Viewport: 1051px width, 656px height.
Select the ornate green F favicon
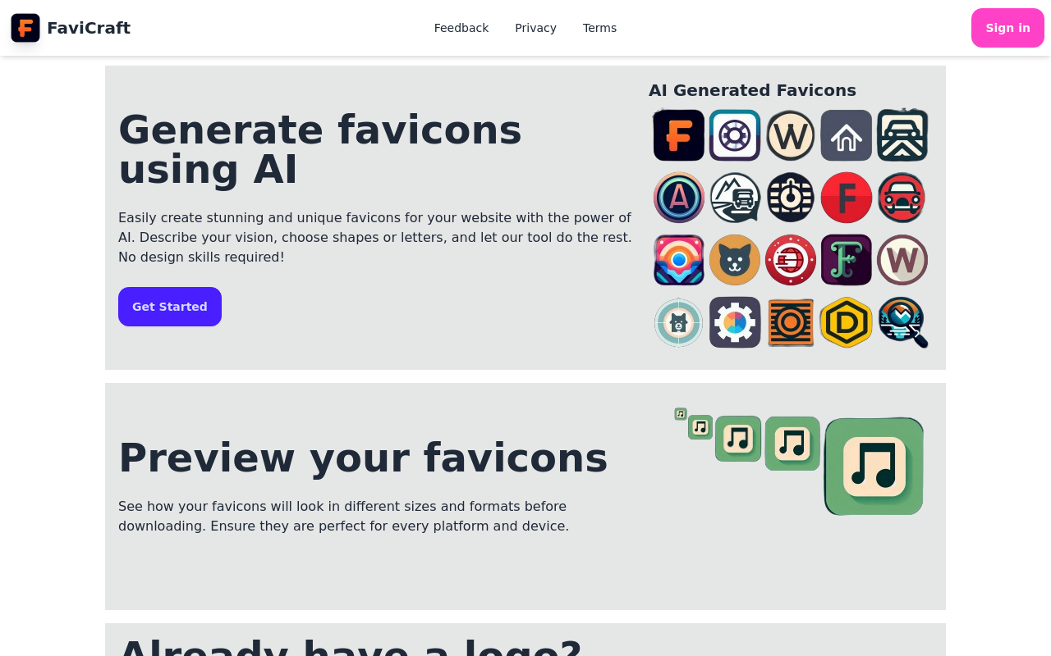pos(847,260)
